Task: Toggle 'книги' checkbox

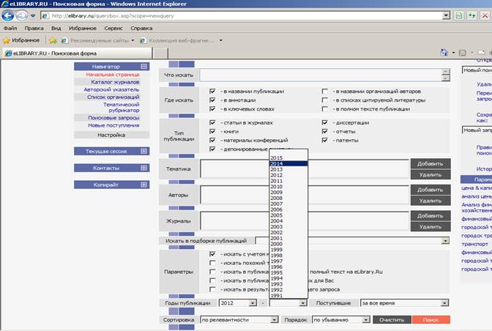Action: 212,132
